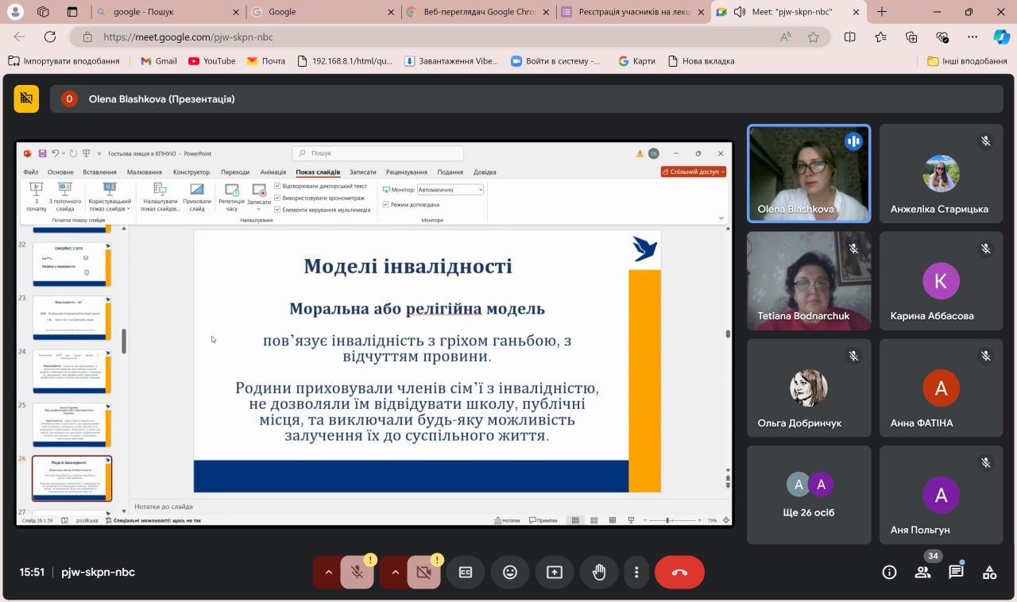Turn on closed captions

pos(466,572)
